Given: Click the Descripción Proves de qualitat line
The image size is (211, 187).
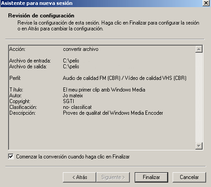Looking at the screenshot, I should click(86, 113).
